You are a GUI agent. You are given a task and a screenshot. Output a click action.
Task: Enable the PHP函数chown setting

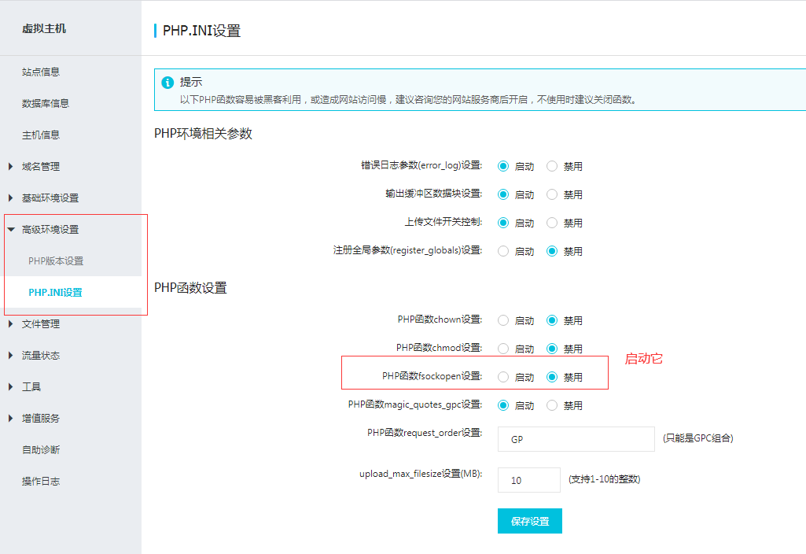(x=503, y=320)
